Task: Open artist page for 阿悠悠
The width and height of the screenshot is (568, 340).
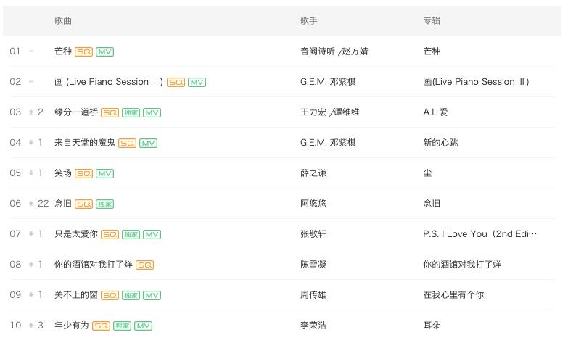Action: tap(313, 204)
